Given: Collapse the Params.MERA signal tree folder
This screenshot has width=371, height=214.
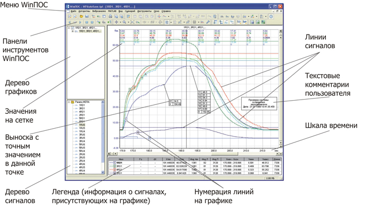Looking at the screenshot, I should point(69,102).
